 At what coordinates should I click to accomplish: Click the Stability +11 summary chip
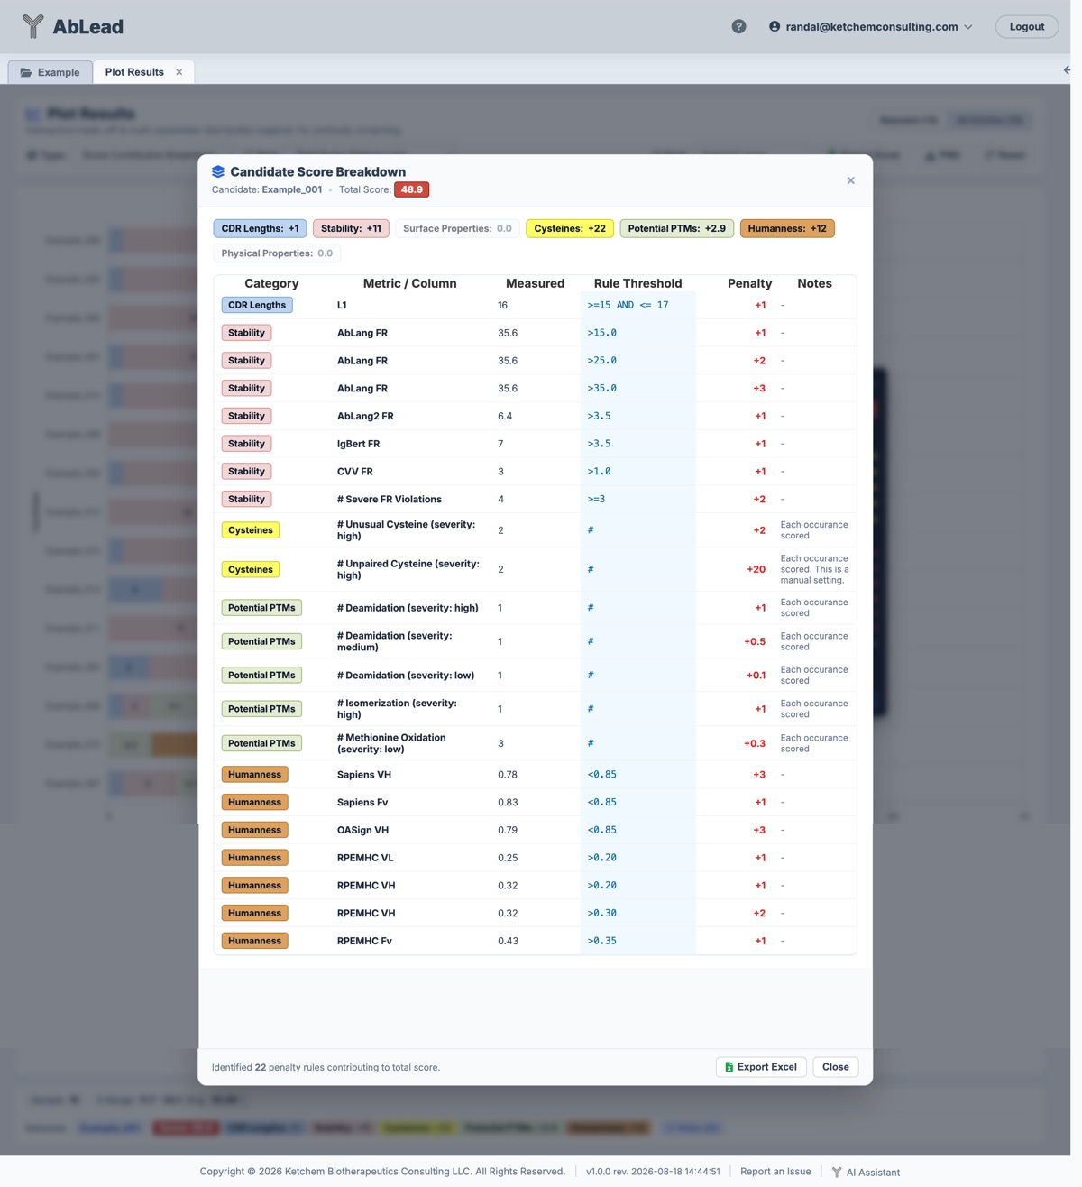351,228
